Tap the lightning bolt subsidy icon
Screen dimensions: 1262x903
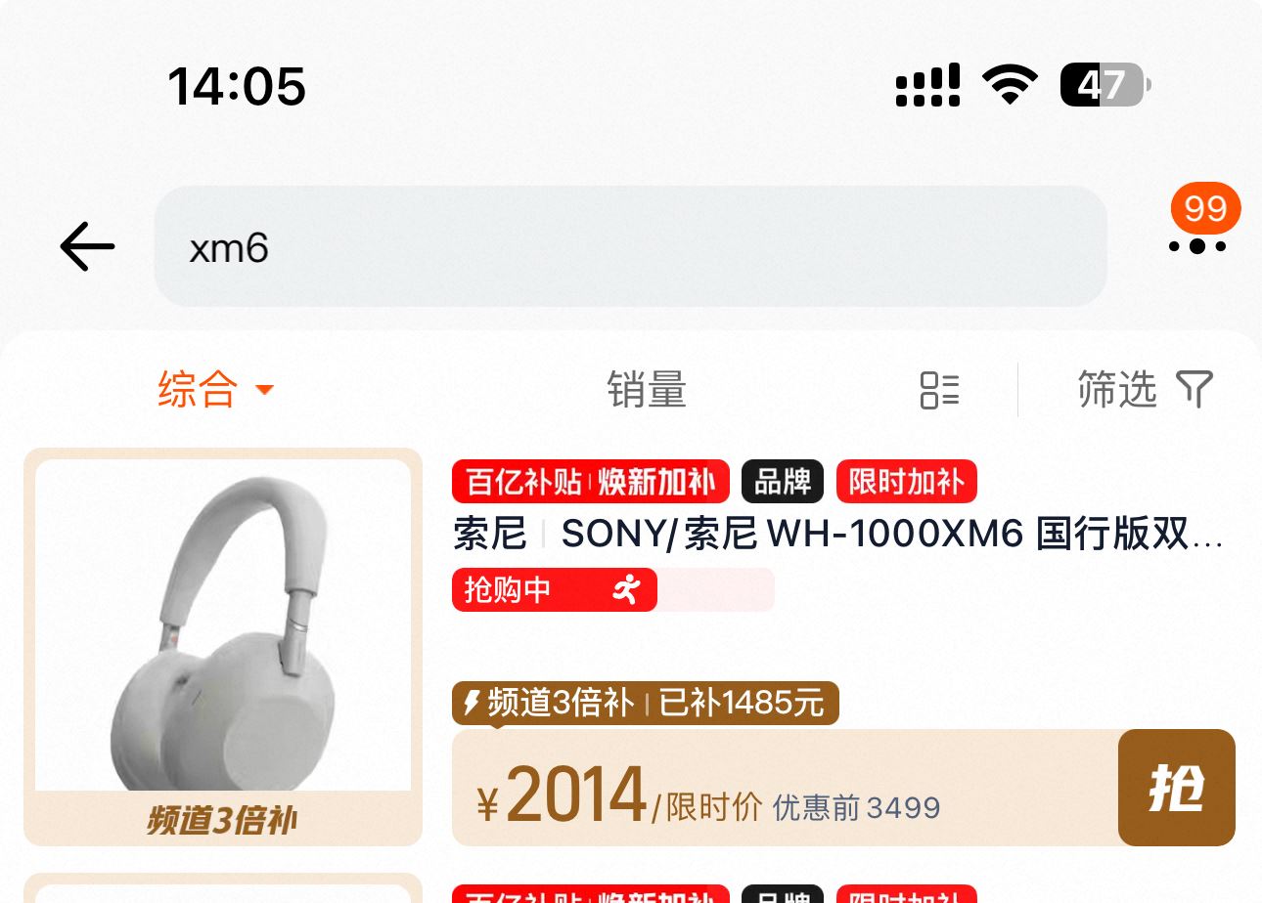coord(472,703)
